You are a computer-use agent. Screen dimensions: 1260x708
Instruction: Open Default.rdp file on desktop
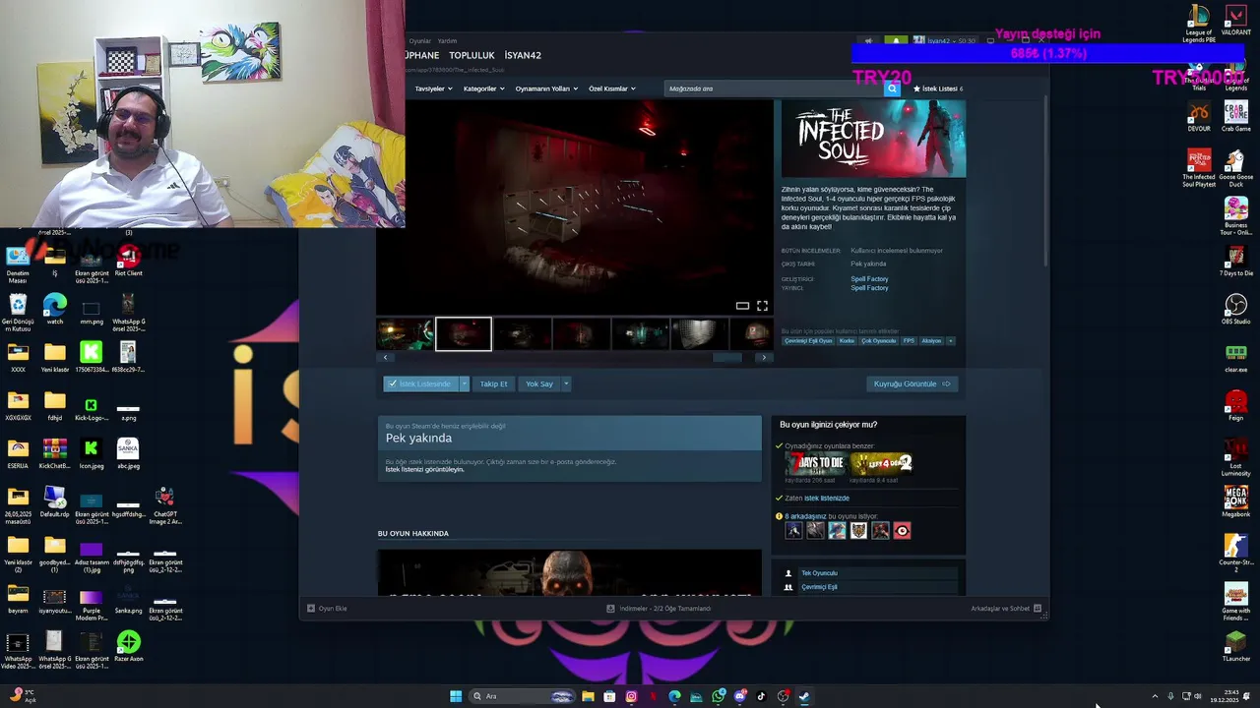click(54, 501)
